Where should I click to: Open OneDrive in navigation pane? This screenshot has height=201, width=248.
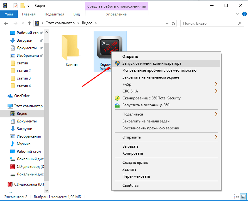pos(22,96)
